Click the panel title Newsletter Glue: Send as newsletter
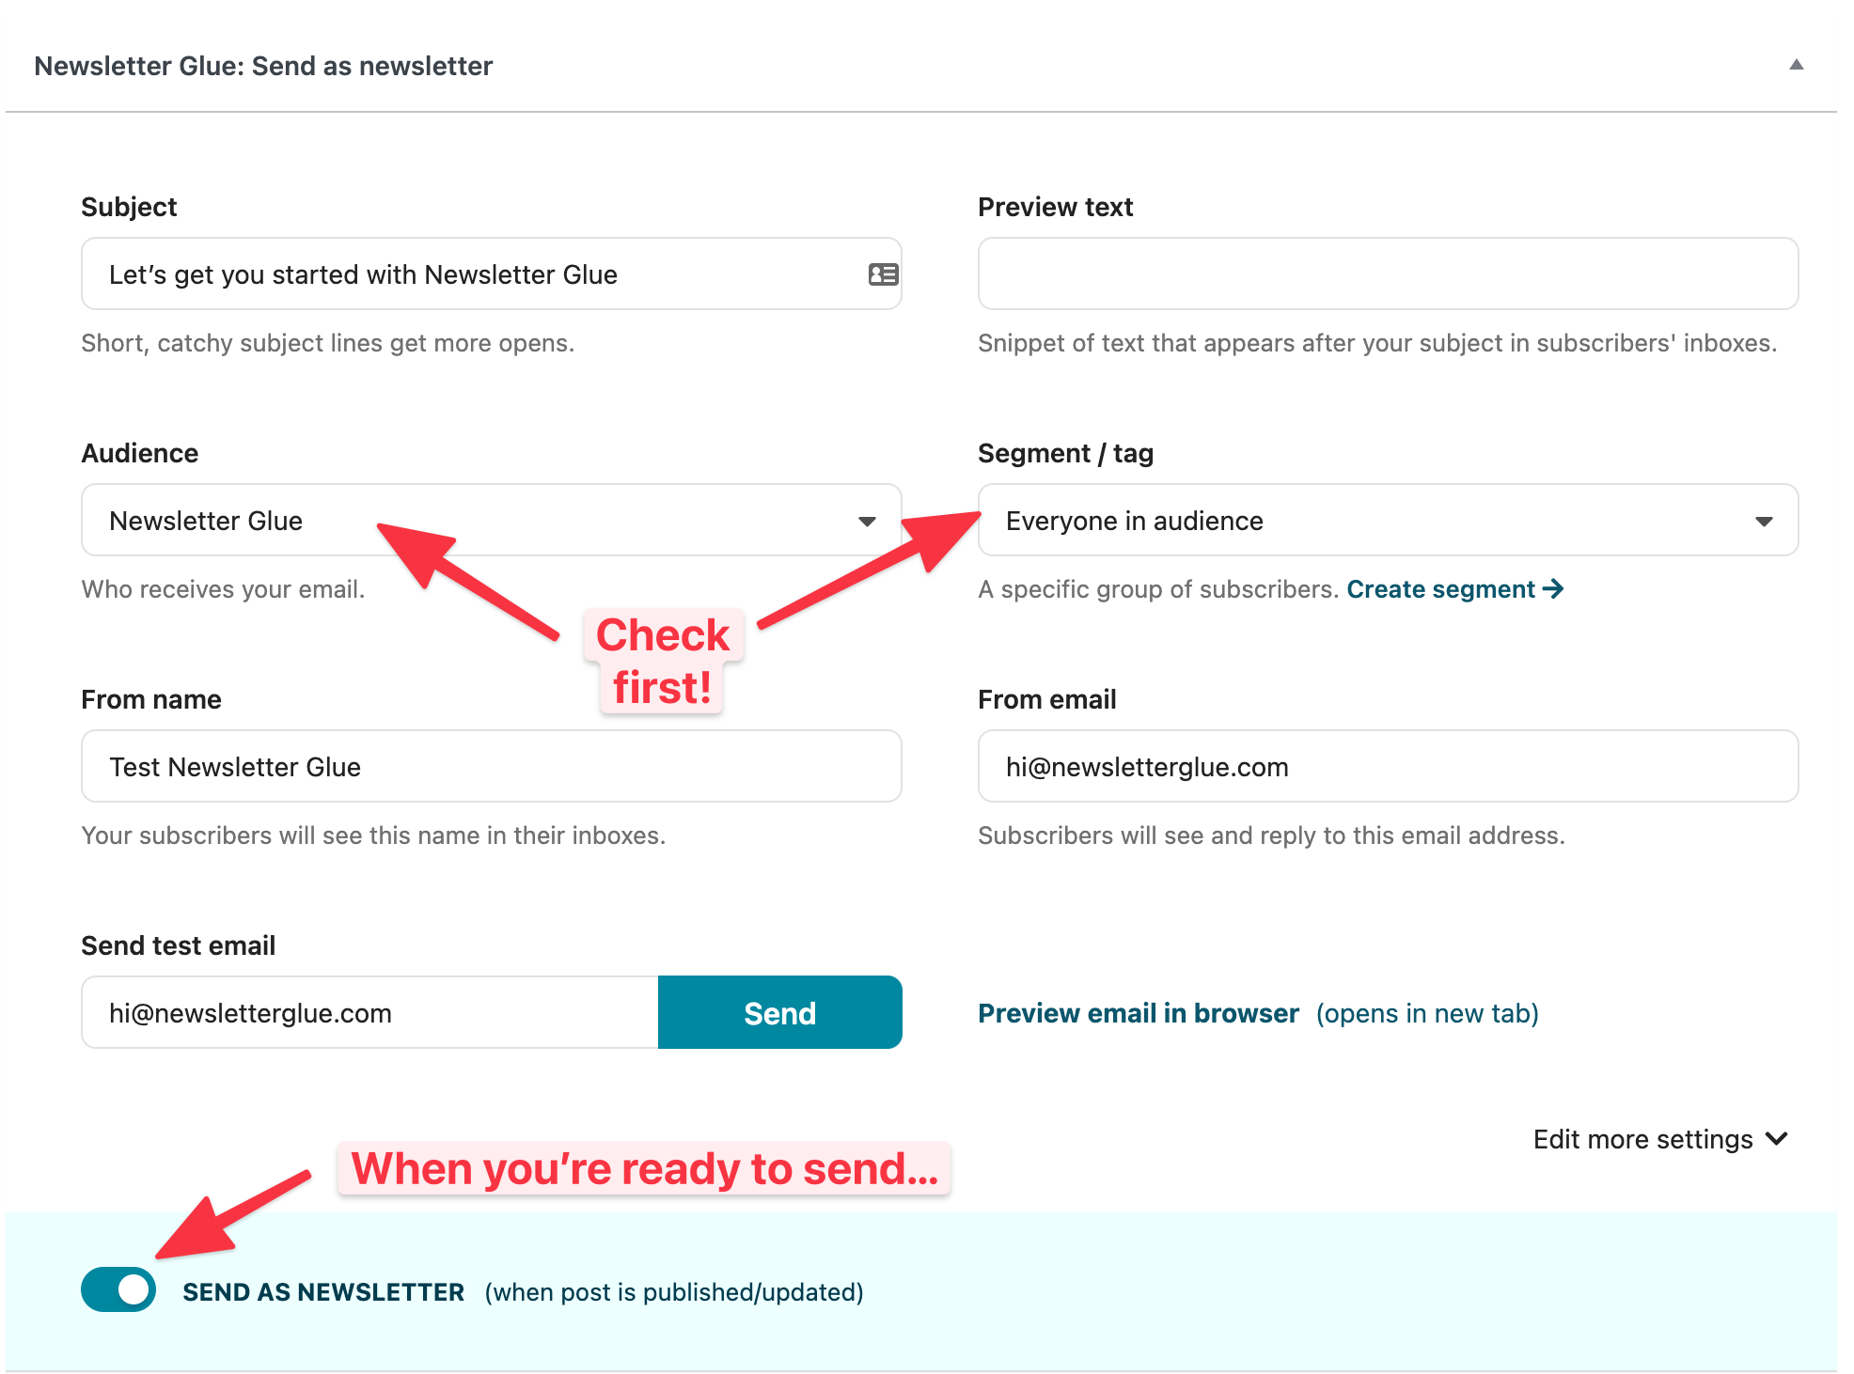The image size is (1854, 1374). 263,66
